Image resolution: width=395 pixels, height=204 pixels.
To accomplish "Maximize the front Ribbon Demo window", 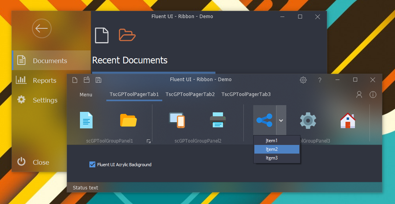I will click(355, 80).
